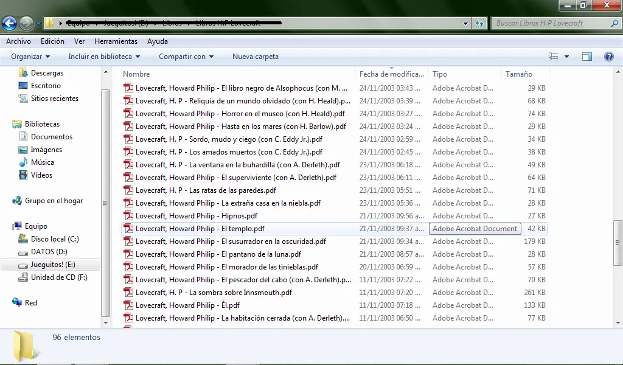Click the file list vertical scrollbar thumb
This screenshot has width=623, height=365.
[x=618, y=243]
